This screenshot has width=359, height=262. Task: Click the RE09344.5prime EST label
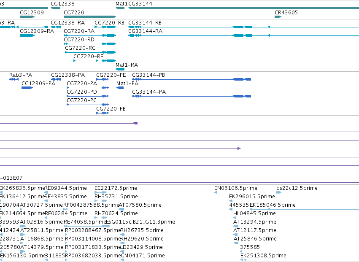tap(66, 188)
